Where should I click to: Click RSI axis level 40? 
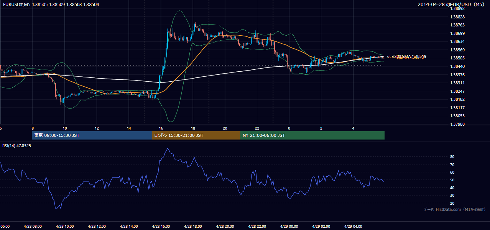[452, 187]
